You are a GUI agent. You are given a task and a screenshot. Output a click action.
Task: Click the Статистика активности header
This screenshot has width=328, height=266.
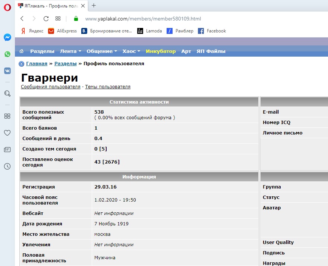tap(139, 102)
